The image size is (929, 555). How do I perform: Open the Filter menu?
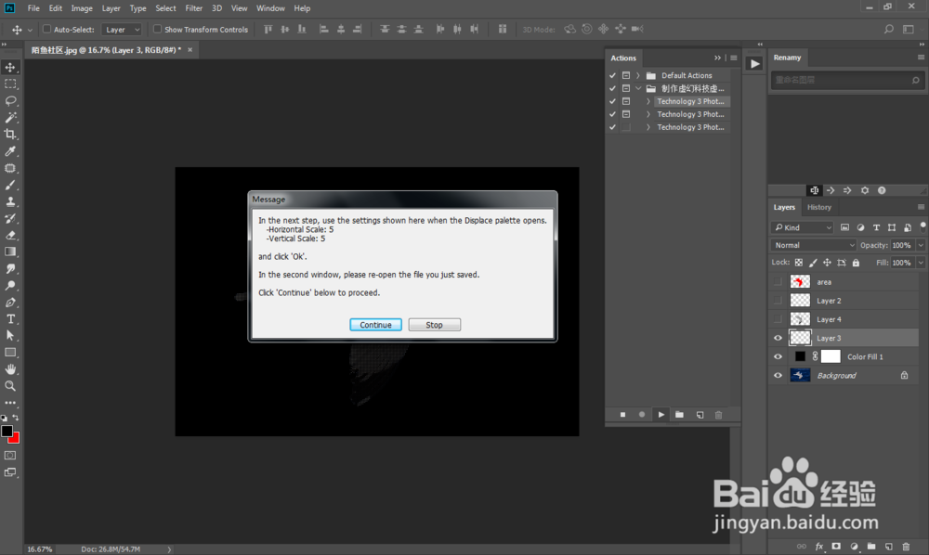coord(194,8)
